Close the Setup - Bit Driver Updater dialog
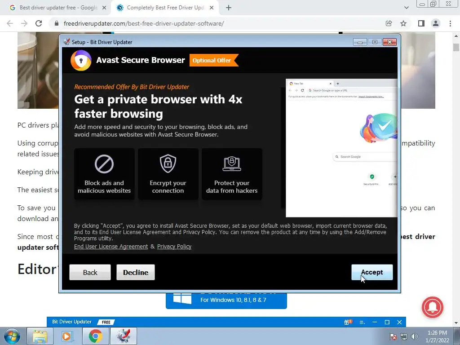Screen dimensions: 460x345 [x=389, y=42]
